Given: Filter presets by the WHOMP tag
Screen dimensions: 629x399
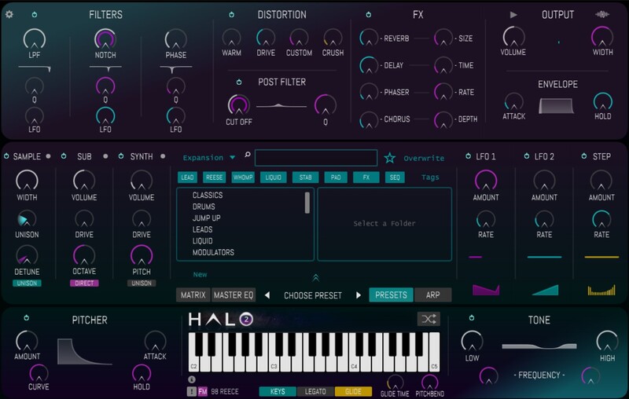Looking at the screenshot, I should point(243,178).
